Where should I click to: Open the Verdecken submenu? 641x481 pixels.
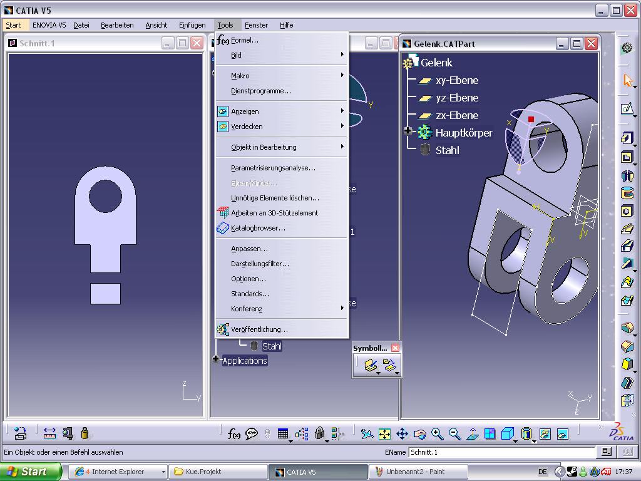click(x=282, y=127)
